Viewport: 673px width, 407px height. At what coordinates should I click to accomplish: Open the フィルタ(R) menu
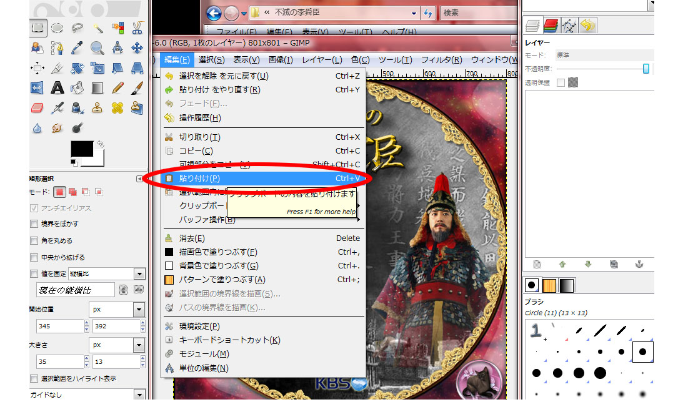(441, 60)
